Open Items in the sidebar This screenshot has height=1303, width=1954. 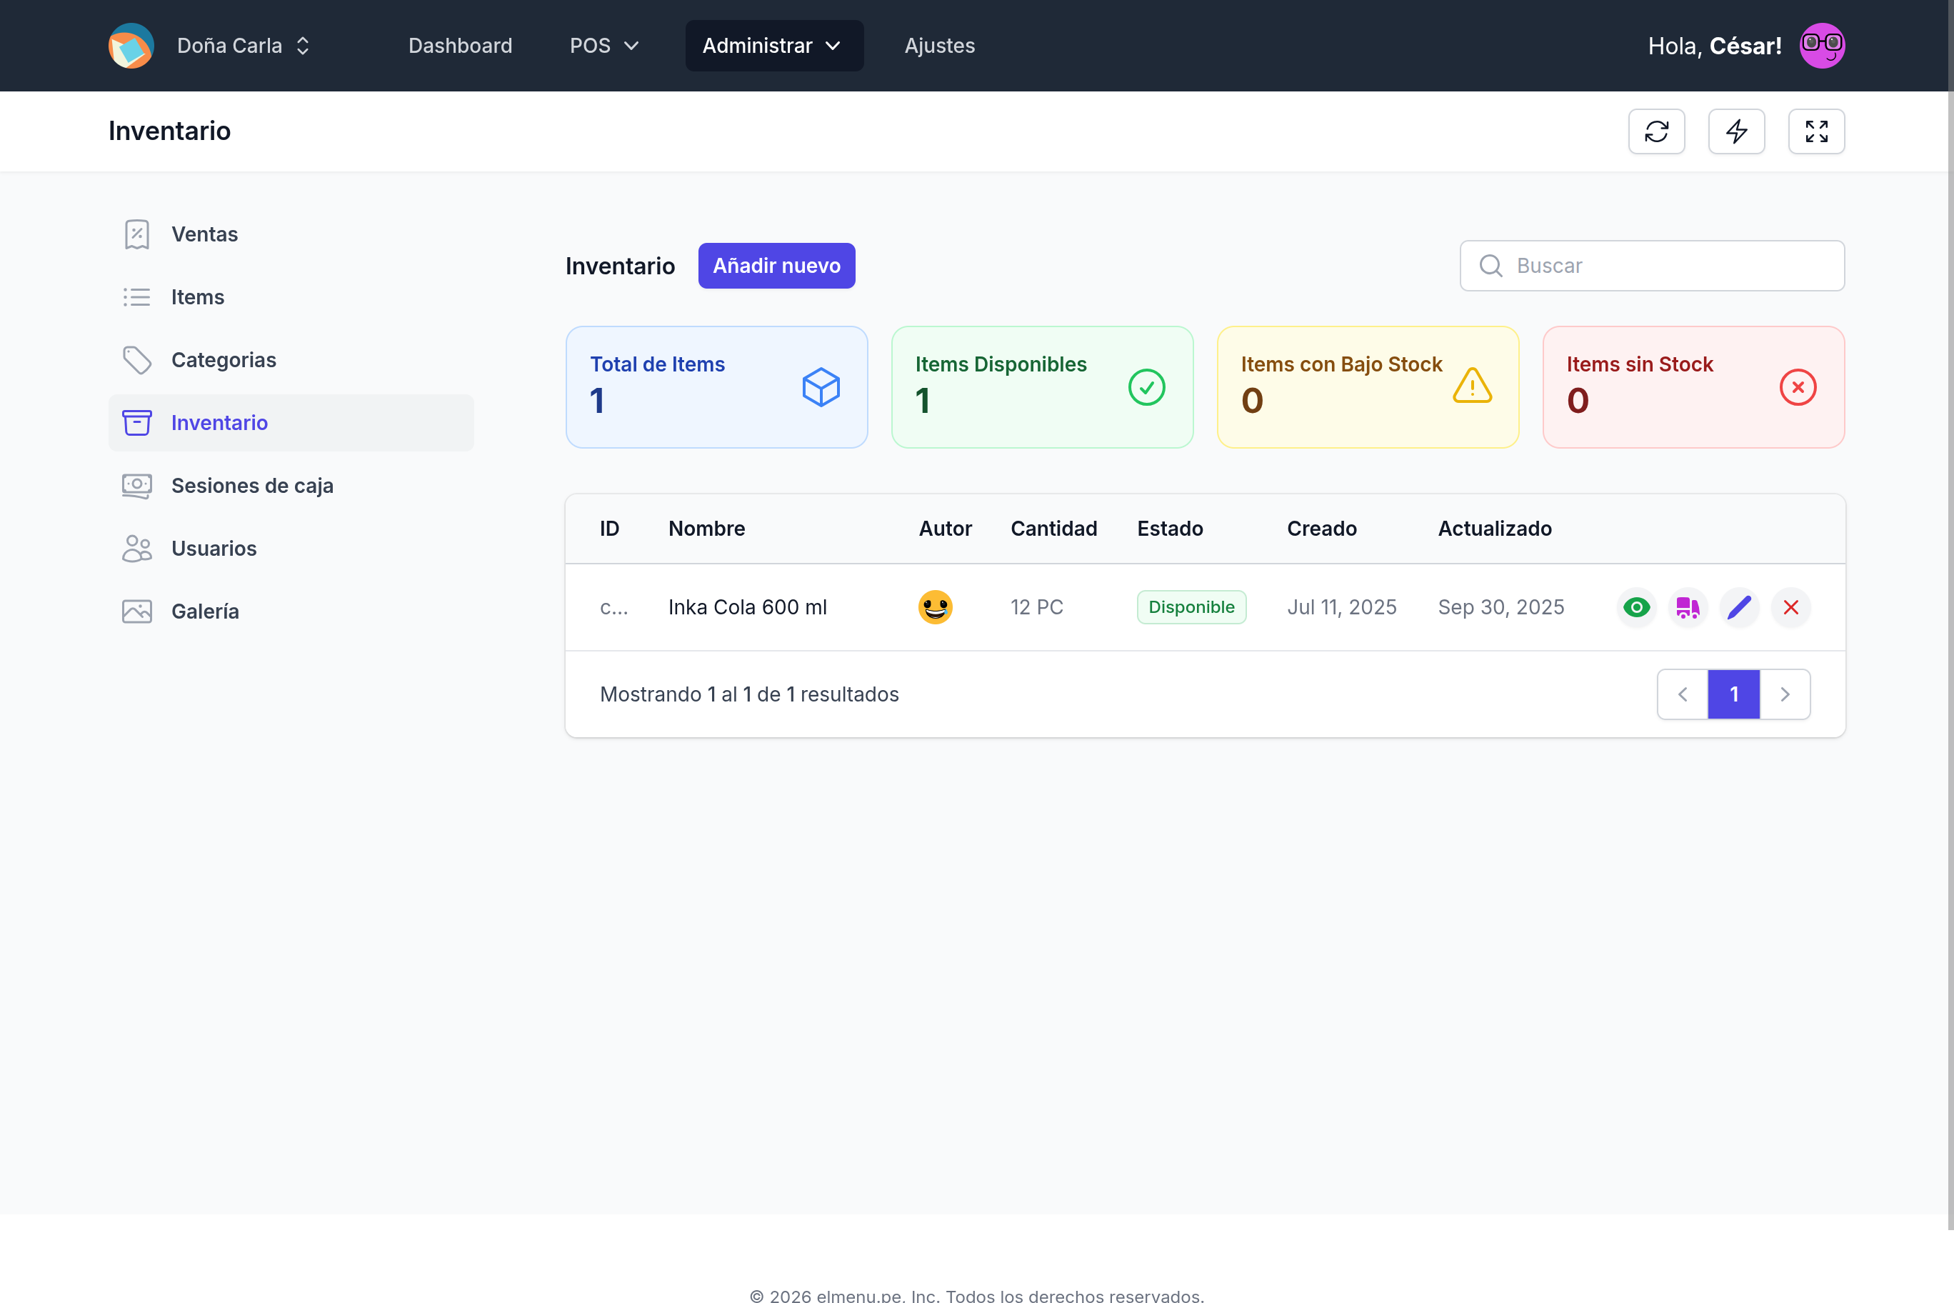[x=291, y=296]
